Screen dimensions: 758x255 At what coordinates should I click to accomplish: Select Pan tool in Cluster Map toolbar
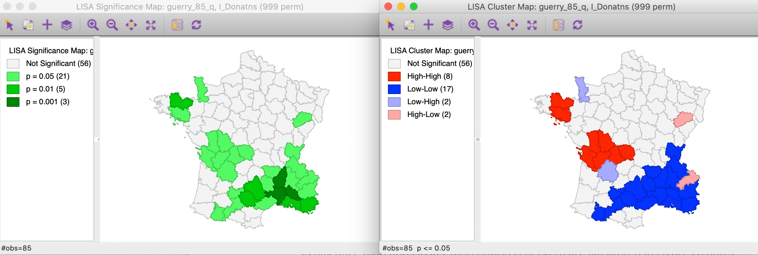pos(512,25)
